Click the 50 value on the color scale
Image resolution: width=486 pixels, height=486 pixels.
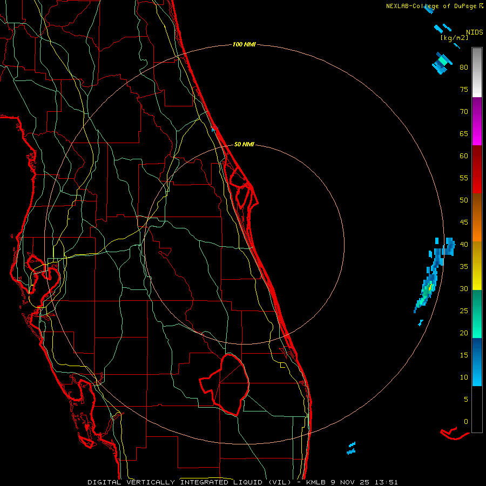464,200
